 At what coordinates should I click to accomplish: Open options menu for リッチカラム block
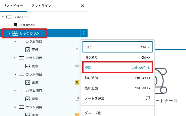(x=84, y=33)
